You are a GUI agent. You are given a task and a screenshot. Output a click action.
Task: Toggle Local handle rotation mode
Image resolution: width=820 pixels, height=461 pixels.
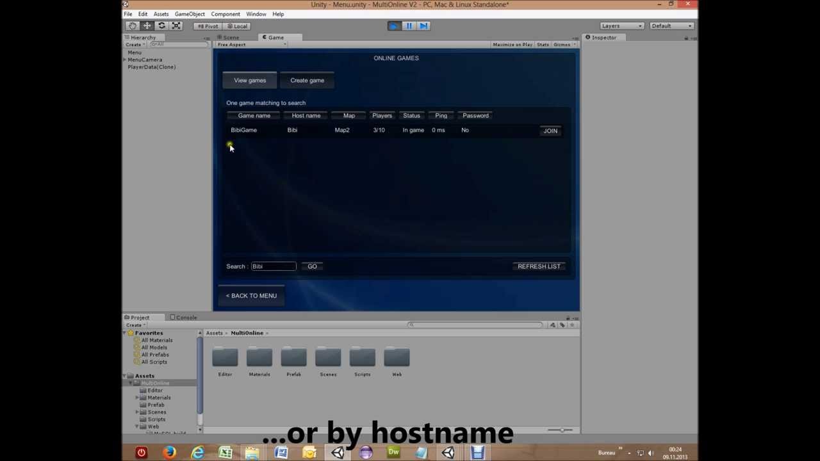pyautogui.click(x=236, y=26)
